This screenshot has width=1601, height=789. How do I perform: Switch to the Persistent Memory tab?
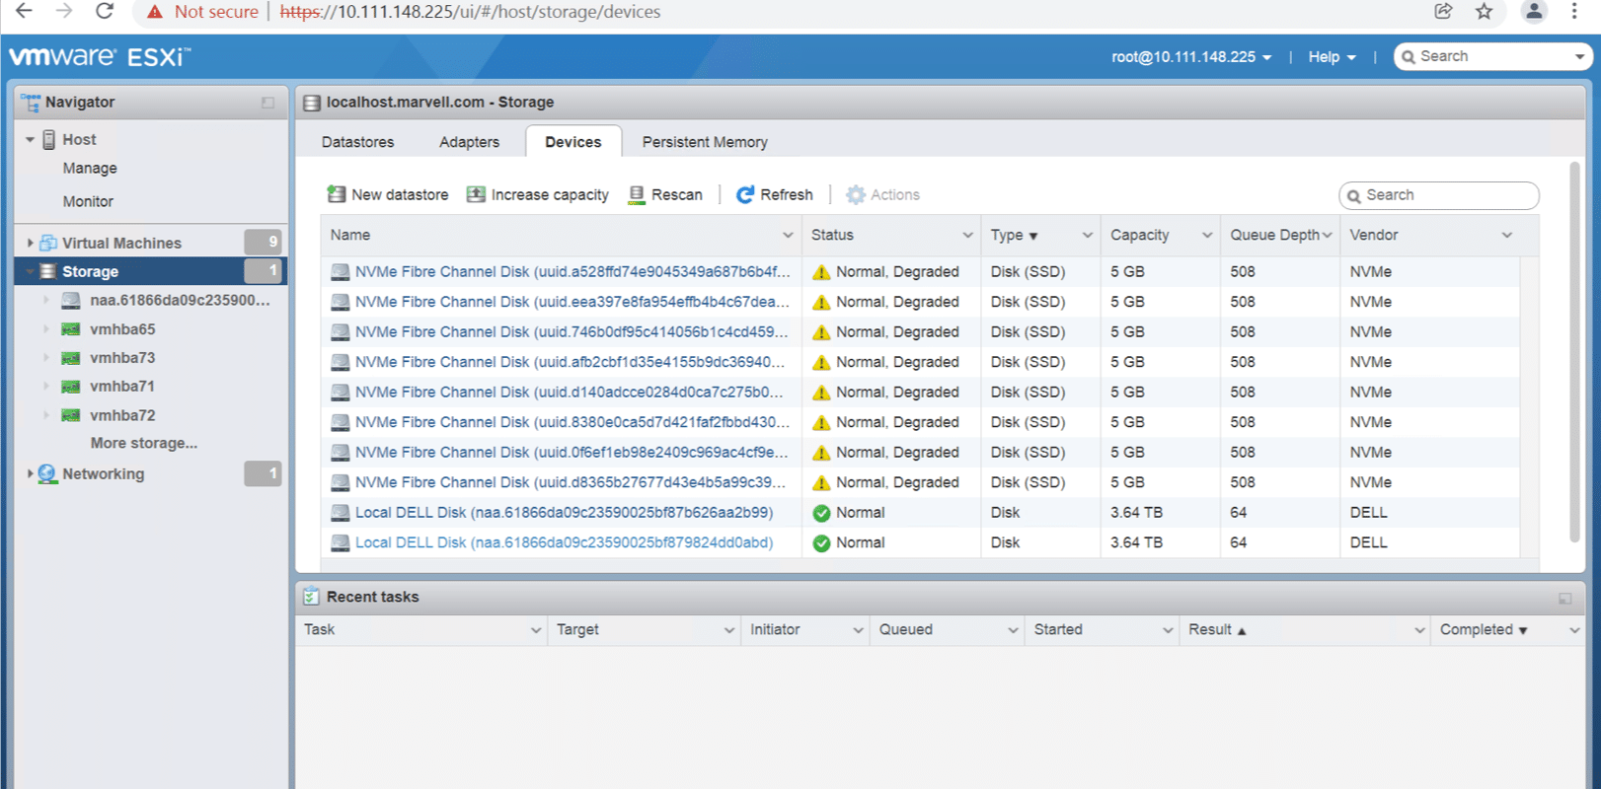705,142
